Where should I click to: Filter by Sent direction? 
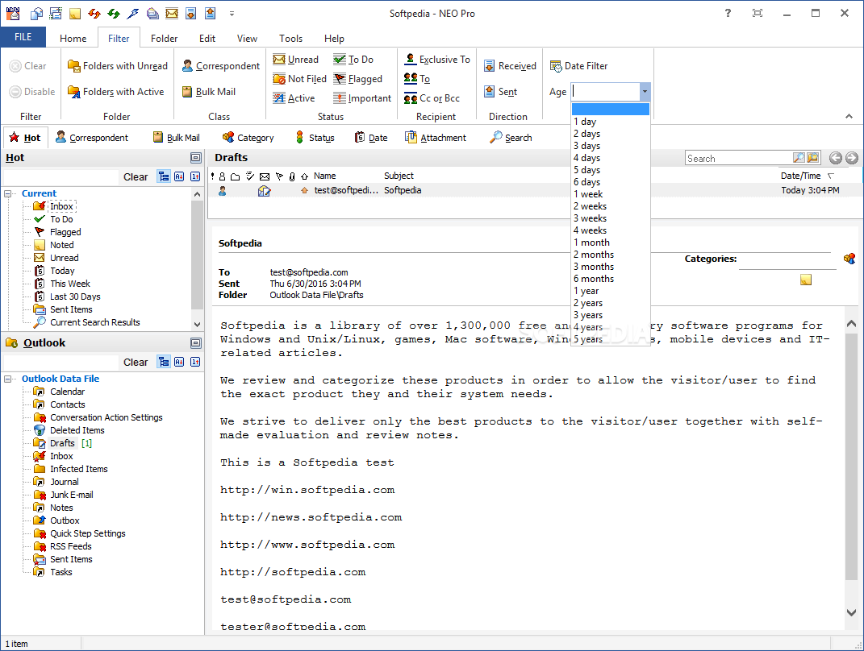(500, 91)
